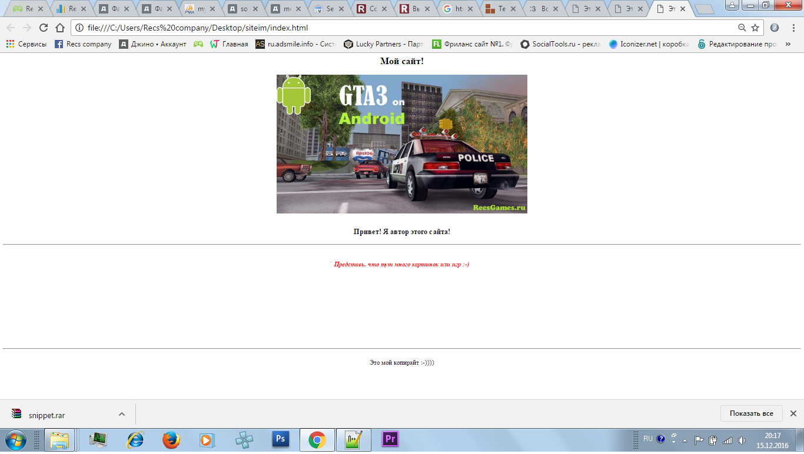The image size is (804, 454).
Task: Open the Windows Start menu
Action: [x=15, y=440]
